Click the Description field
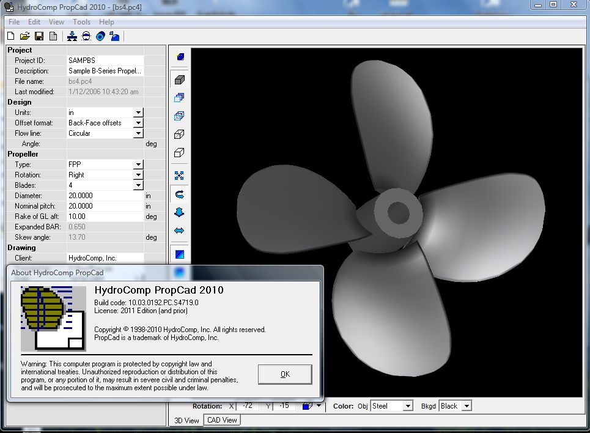This screenshot has width=590, height=433. (x=105, y=71)
